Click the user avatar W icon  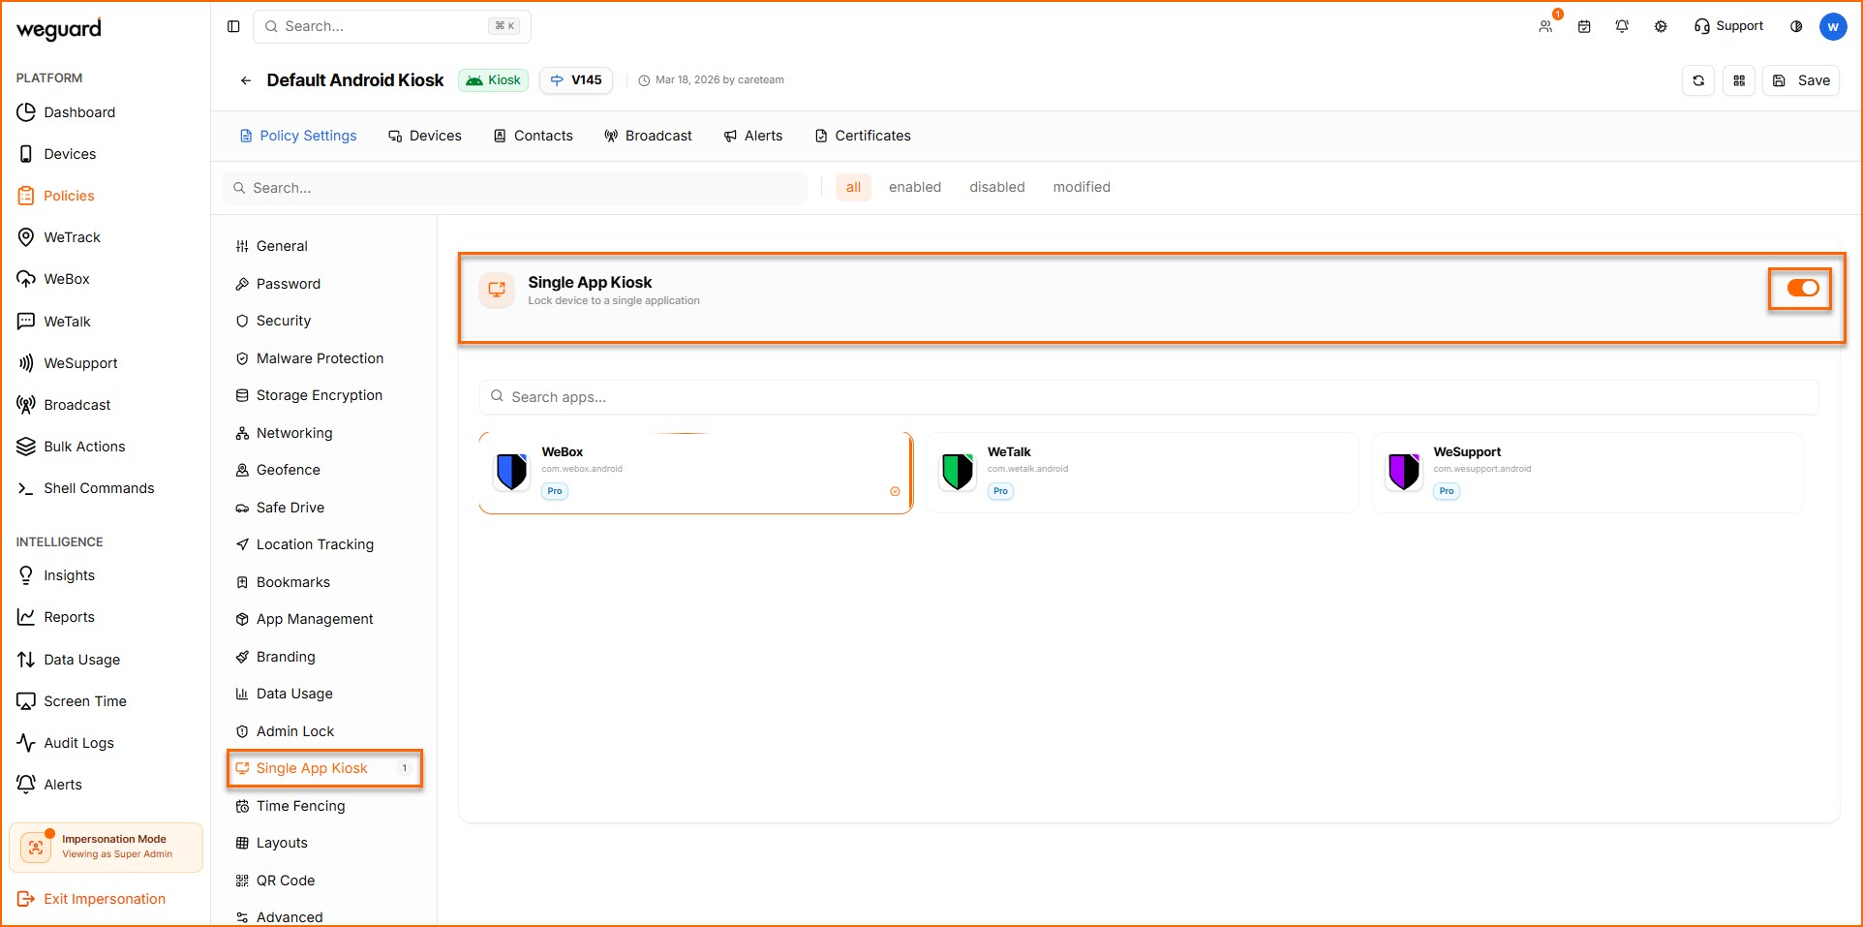point(1833,26)
